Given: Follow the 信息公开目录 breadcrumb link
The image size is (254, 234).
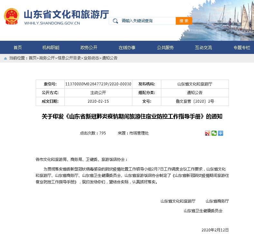Looking at the screenshot, I should pos(69,58).
